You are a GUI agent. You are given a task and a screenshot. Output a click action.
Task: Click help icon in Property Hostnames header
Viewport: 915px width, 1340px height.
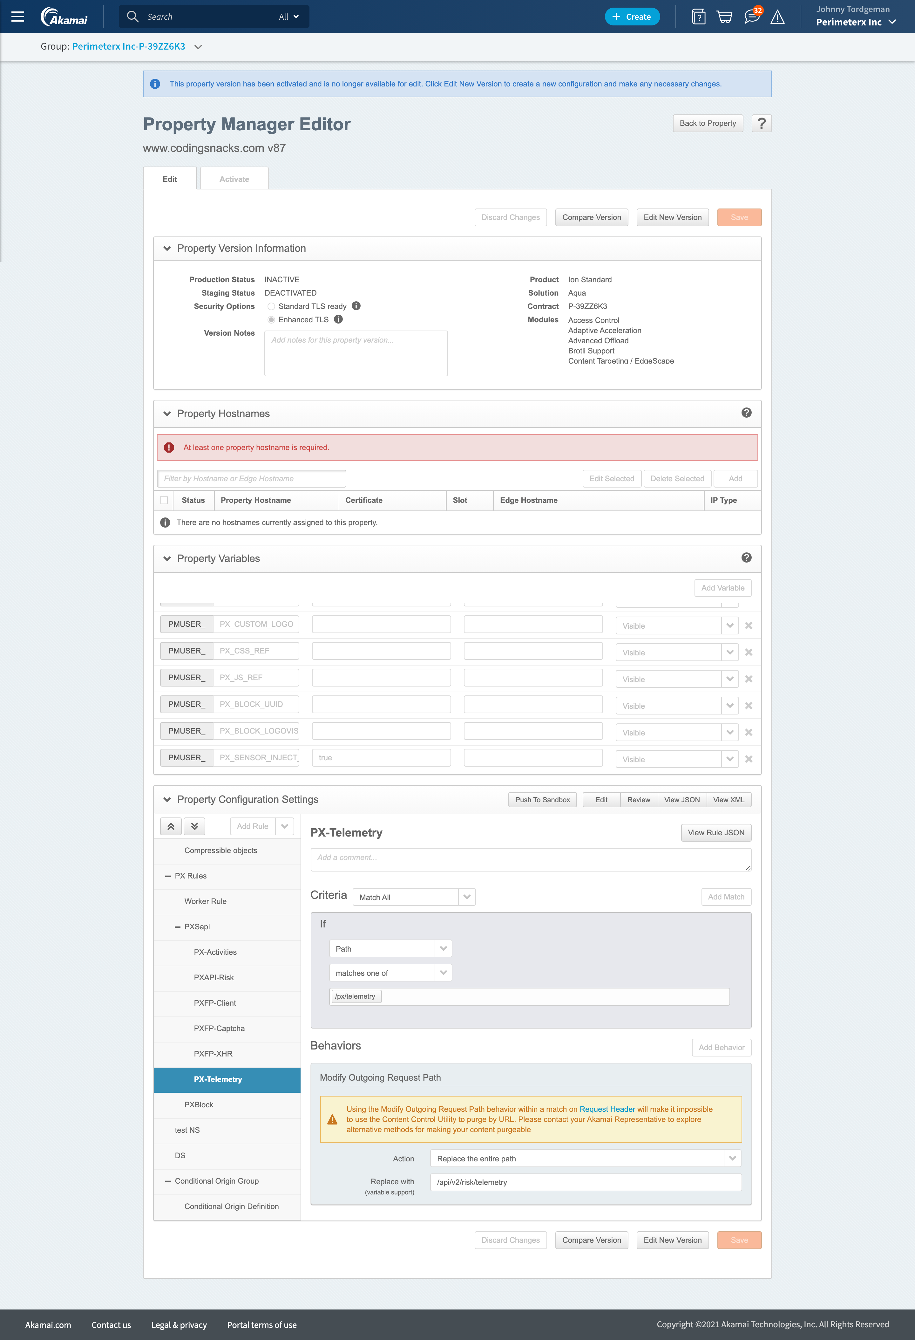[746, 413]
